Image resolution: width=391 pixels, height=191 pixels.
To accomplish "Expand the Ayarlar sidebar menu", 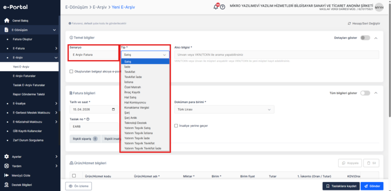I will tap(56, 157).
